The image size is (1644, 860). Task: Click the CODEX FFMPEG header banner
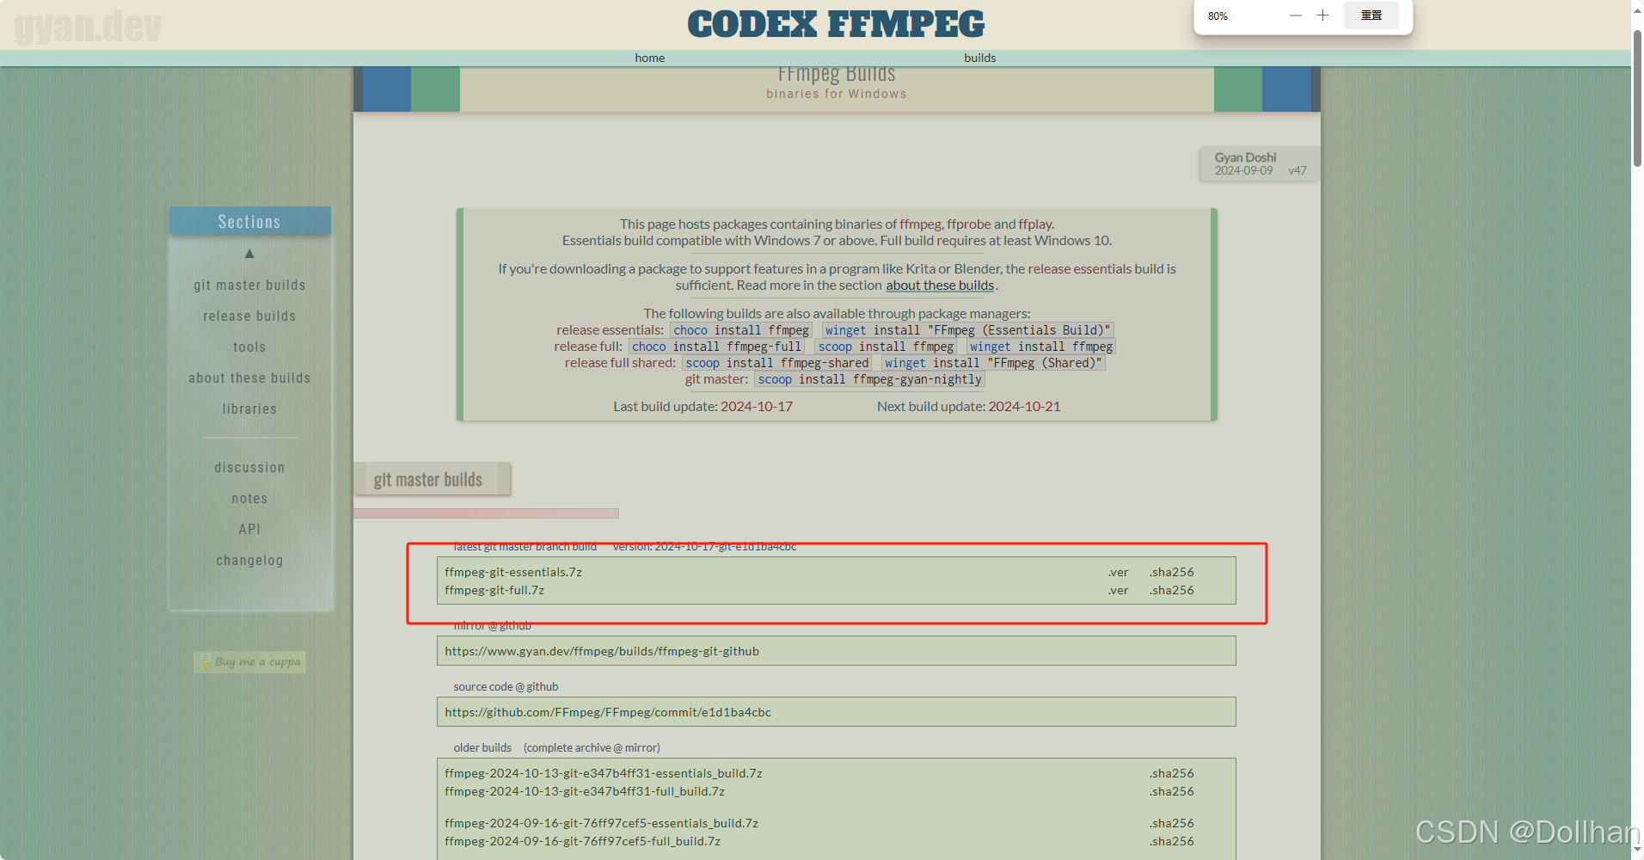[x=835, y=23]
